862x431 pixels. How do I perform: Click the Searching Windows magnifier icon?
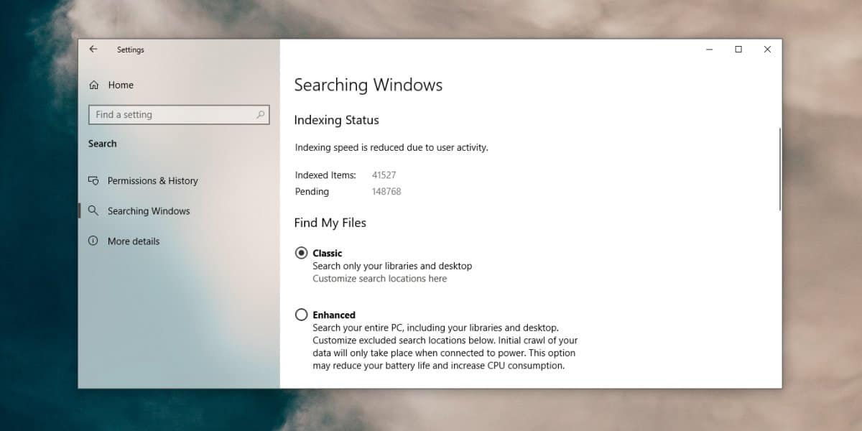[93, 210]
